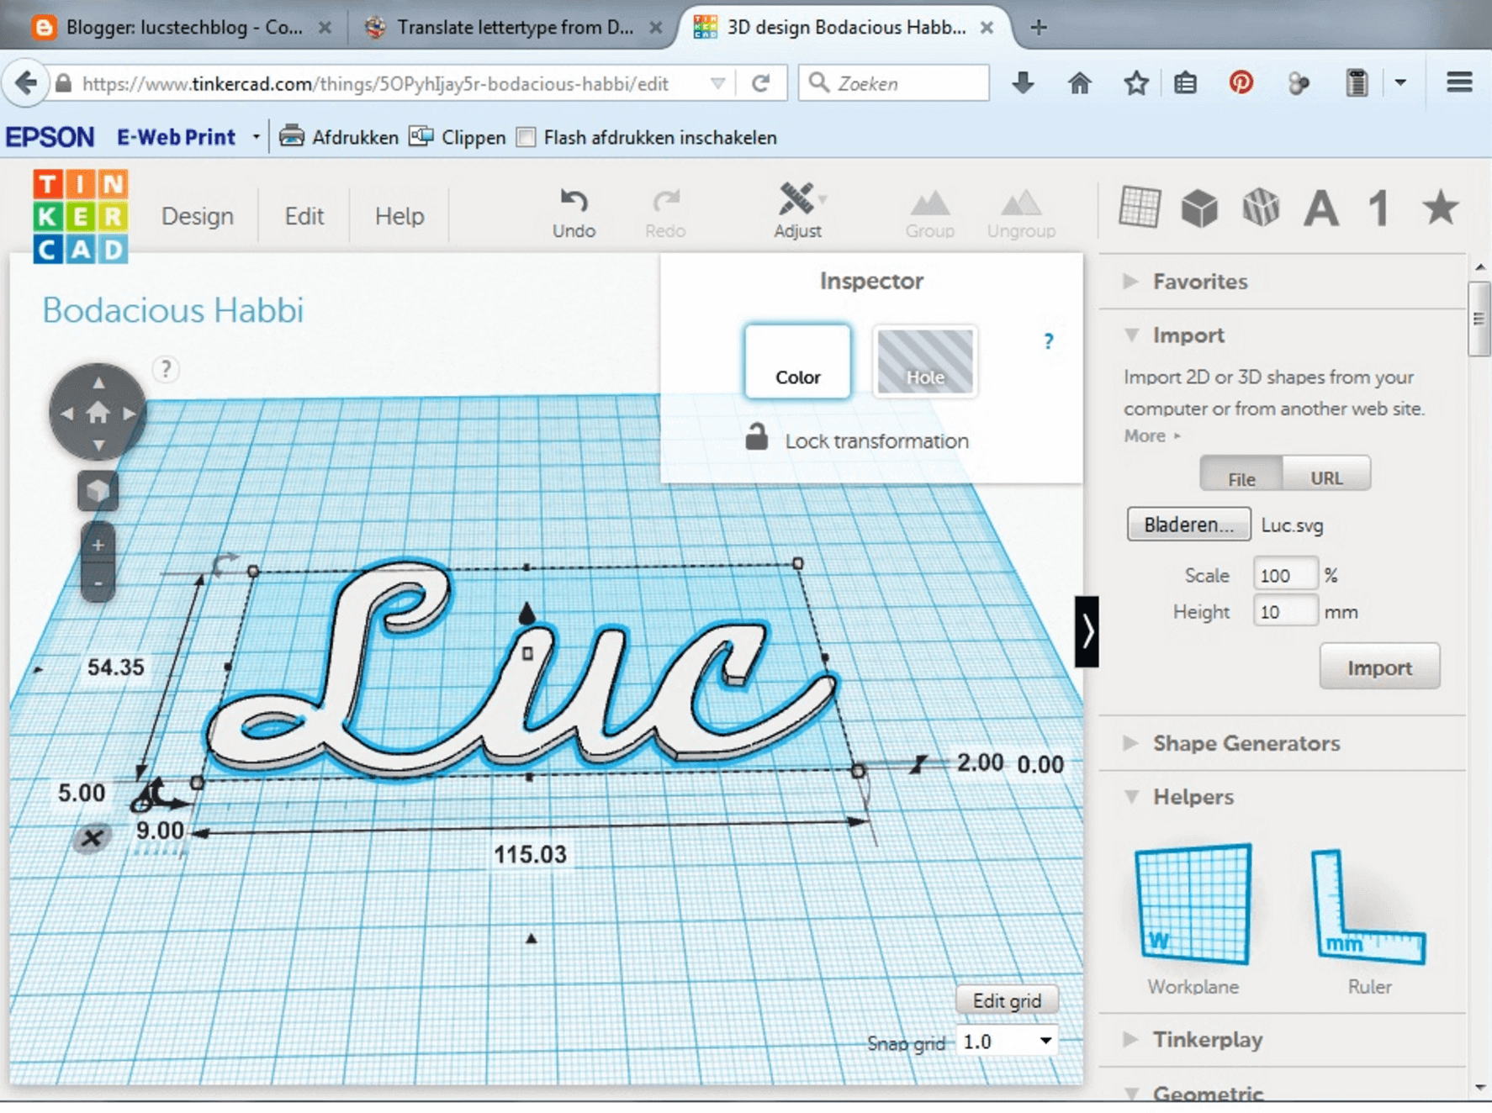Open the E-Web Print dropdown arrow

256,137
